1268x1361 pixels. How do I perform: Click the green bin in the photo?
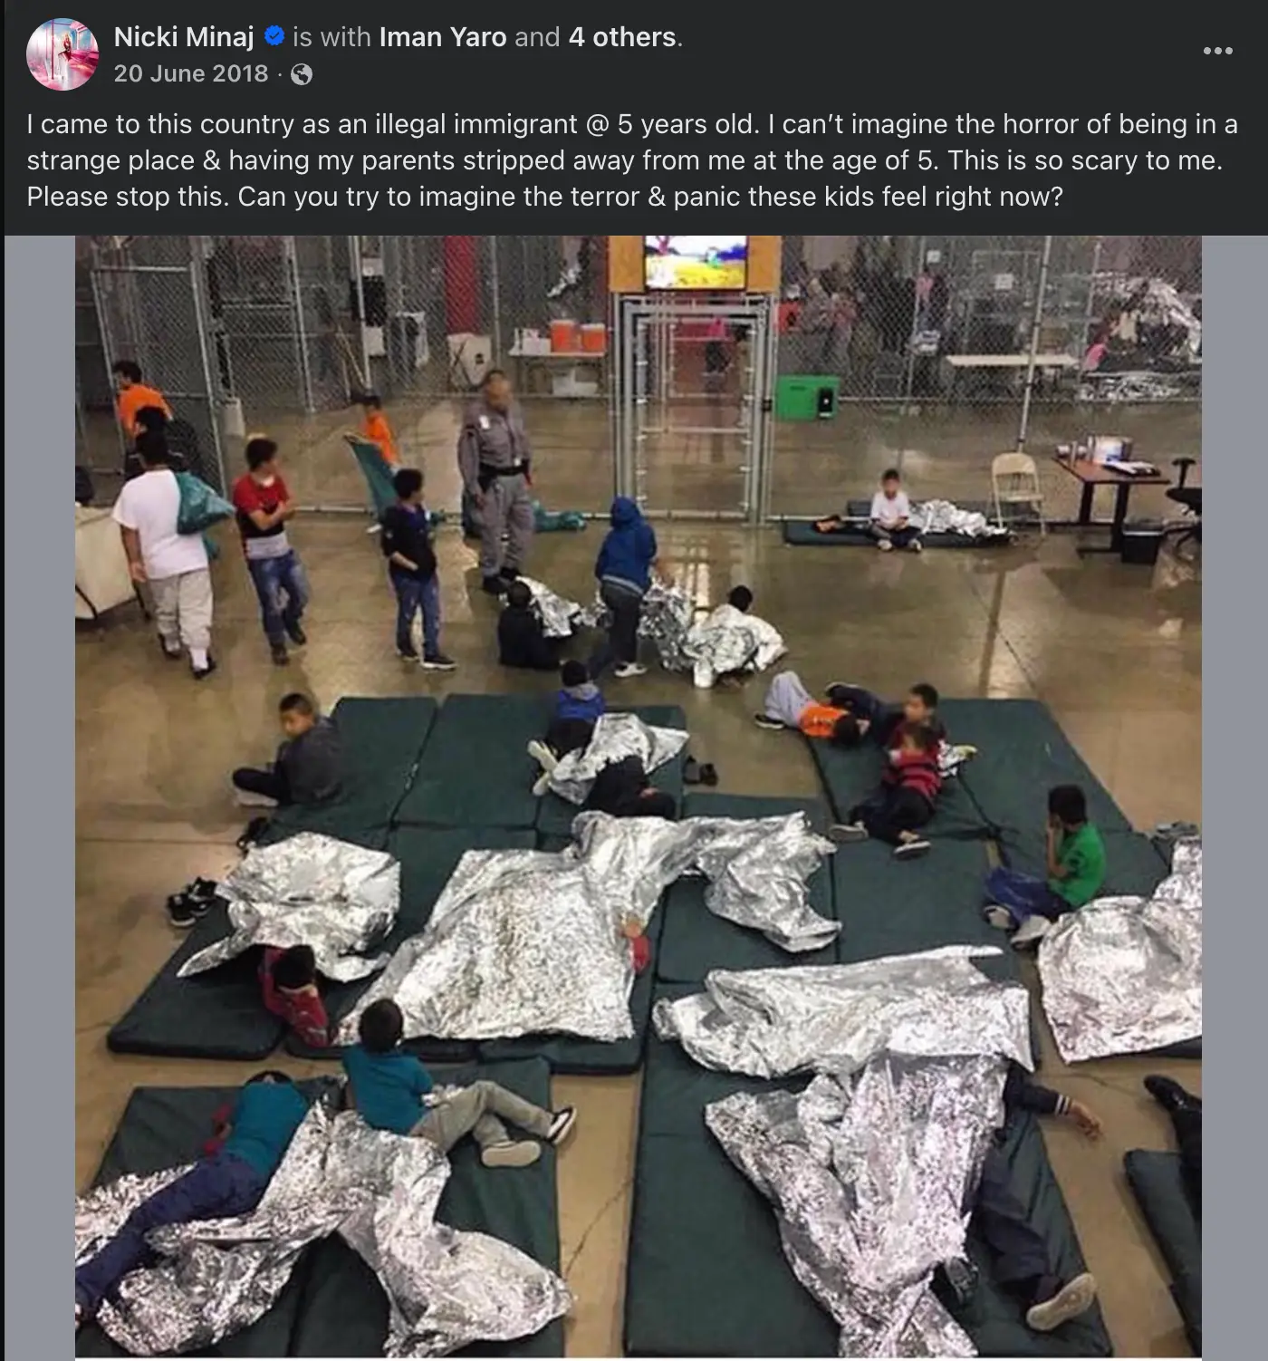[x=806, y=397]
